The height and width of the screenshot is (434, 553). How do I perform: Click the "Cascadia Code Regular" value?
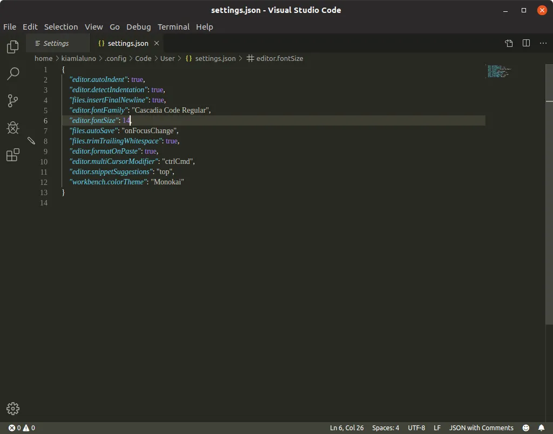coord(170,110)
